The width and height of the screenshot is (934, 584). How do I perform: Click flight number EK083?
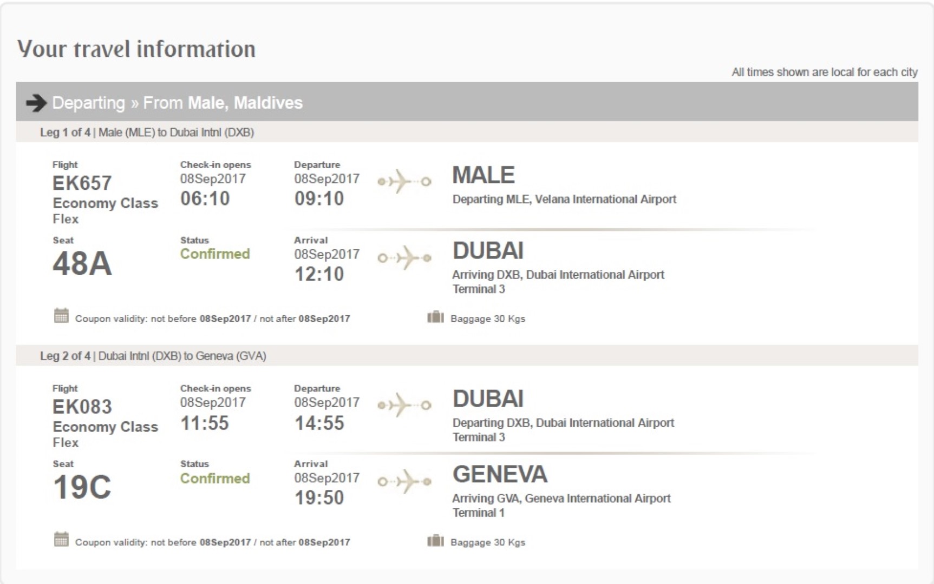tap(82, 407)
